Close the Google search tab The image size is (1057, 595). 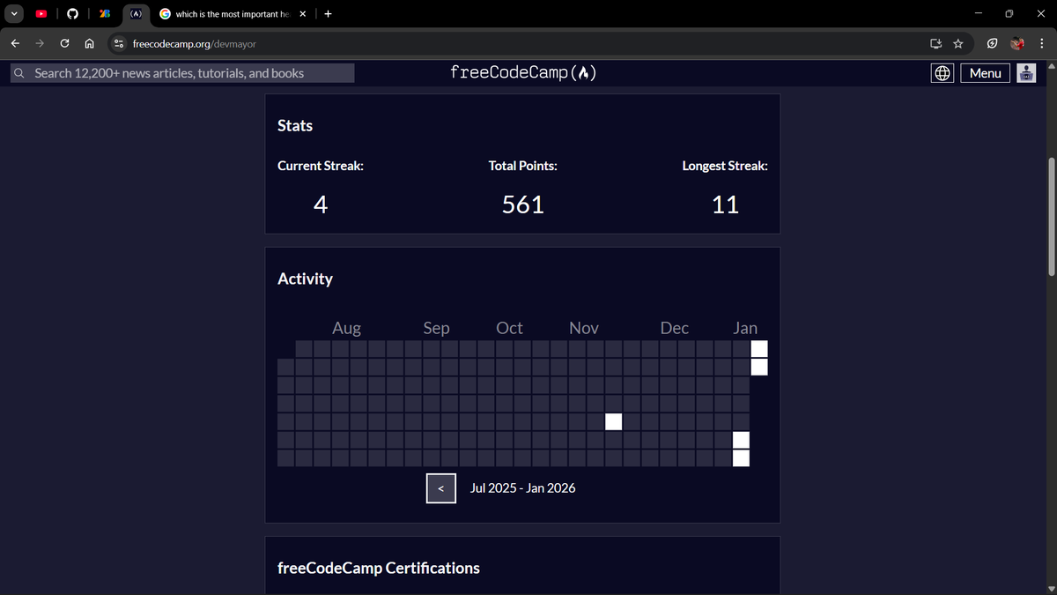tap(302, 14)
